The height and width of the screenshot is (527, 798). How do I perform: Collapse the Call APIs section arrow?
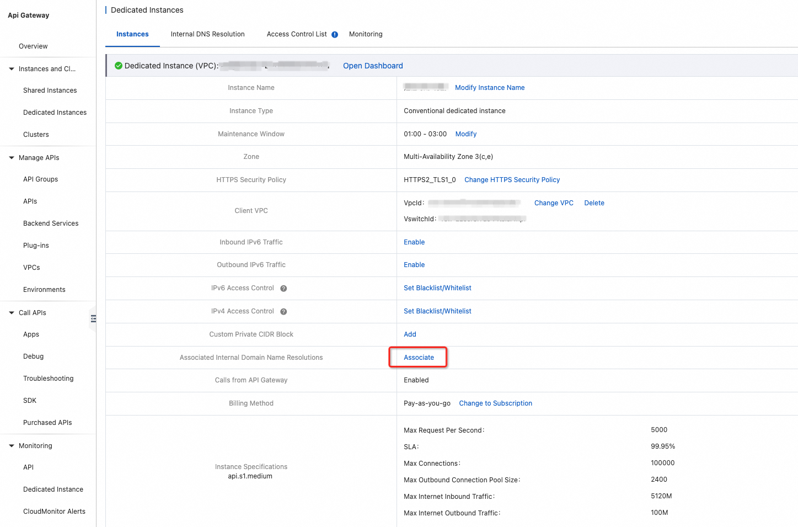pos(12,313)
